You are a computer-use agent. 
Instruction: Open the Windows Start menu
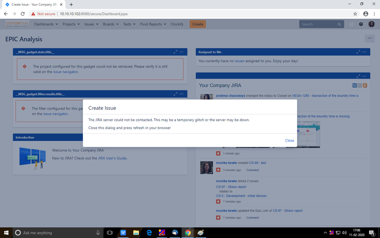click(x=6, y=233)
